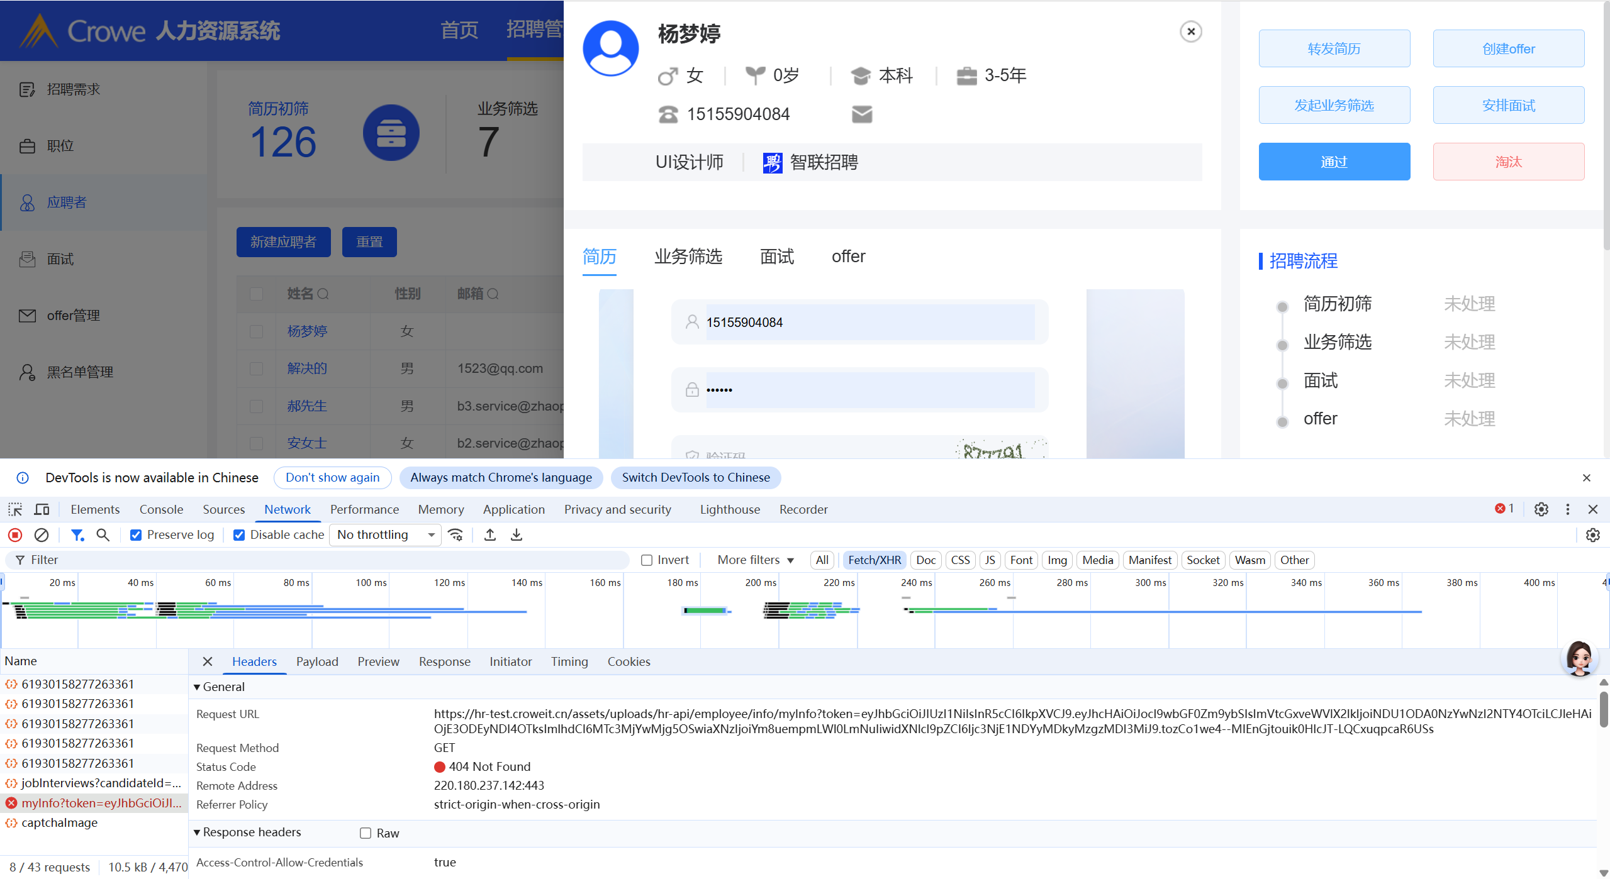Enable the Invert filter checkbox
1610x879 pixels.
tap(647, 560)
